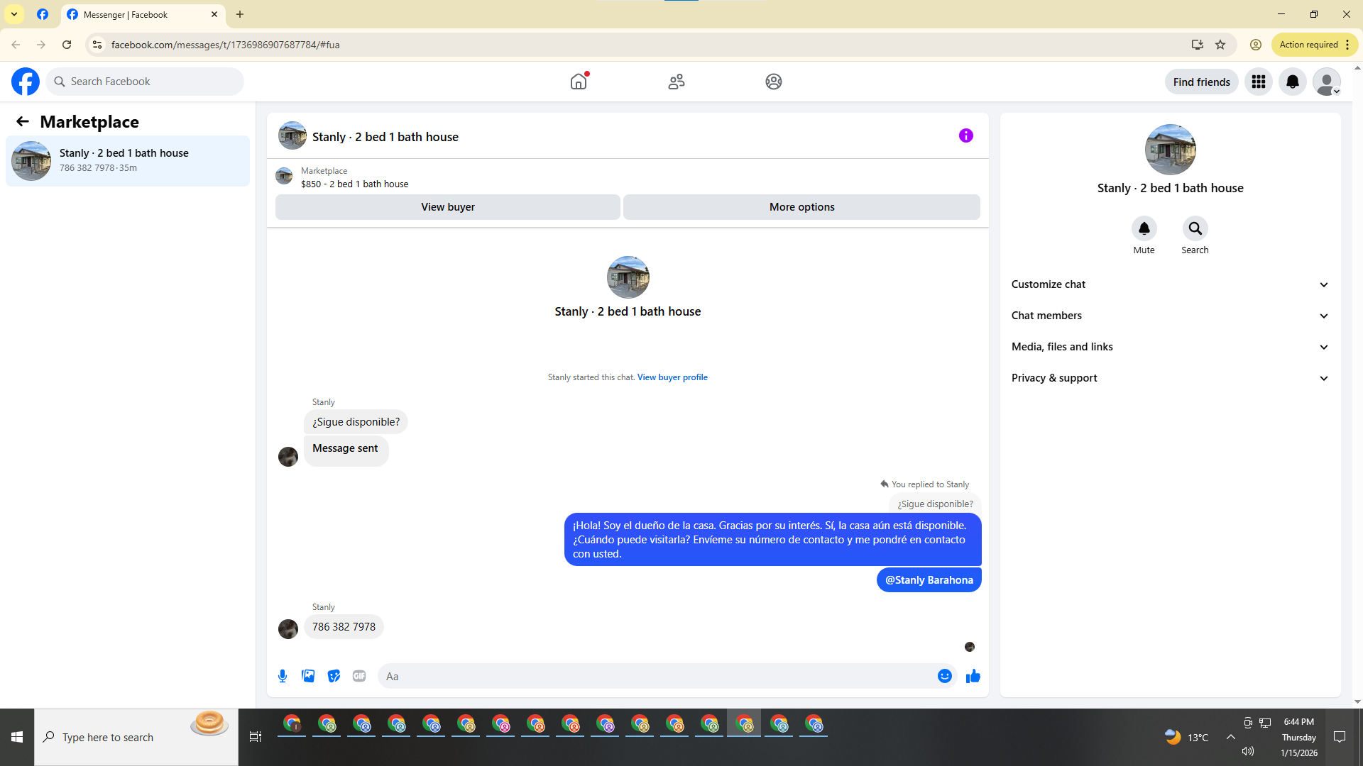
Task: Expand the Chat members section
Action: click(x=1169, y=316)
